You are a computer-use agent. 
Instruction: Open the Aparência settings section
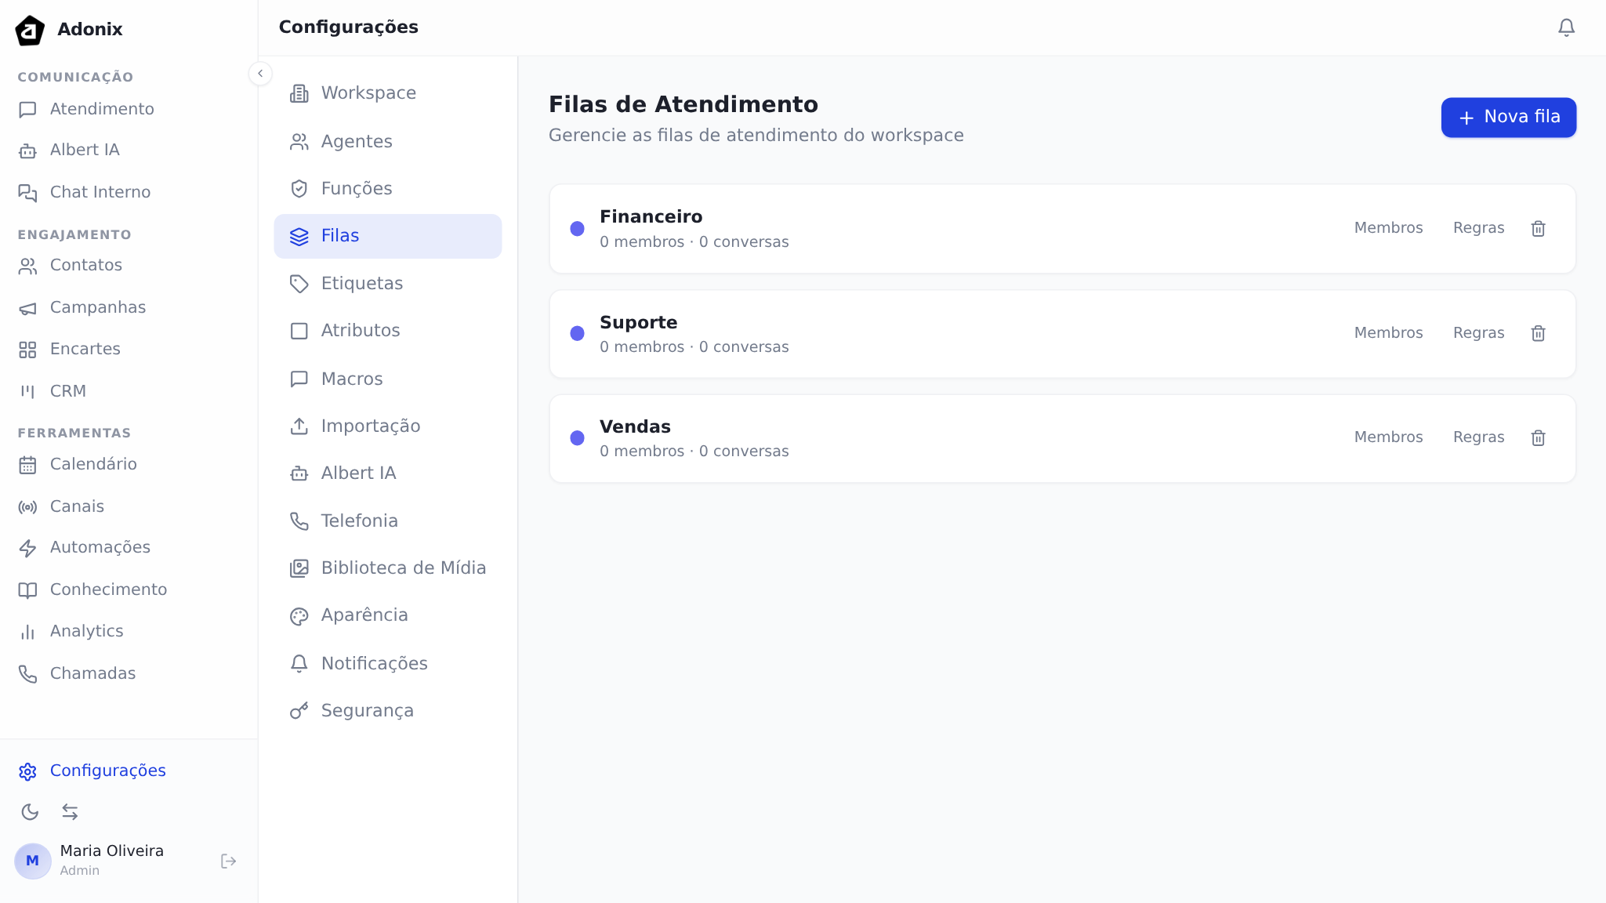364,615
